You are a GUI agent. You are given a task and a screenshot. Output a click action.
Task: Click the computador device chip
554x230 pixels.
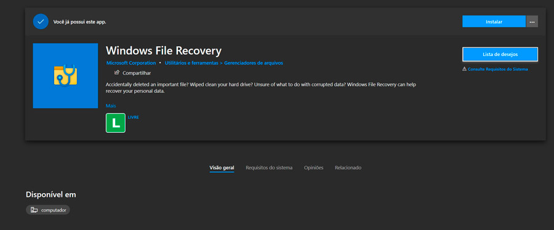(48, 210)
